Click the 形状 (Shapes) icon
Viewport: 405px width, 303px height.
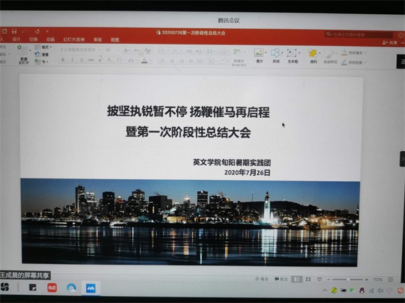[x=275, y=53]
